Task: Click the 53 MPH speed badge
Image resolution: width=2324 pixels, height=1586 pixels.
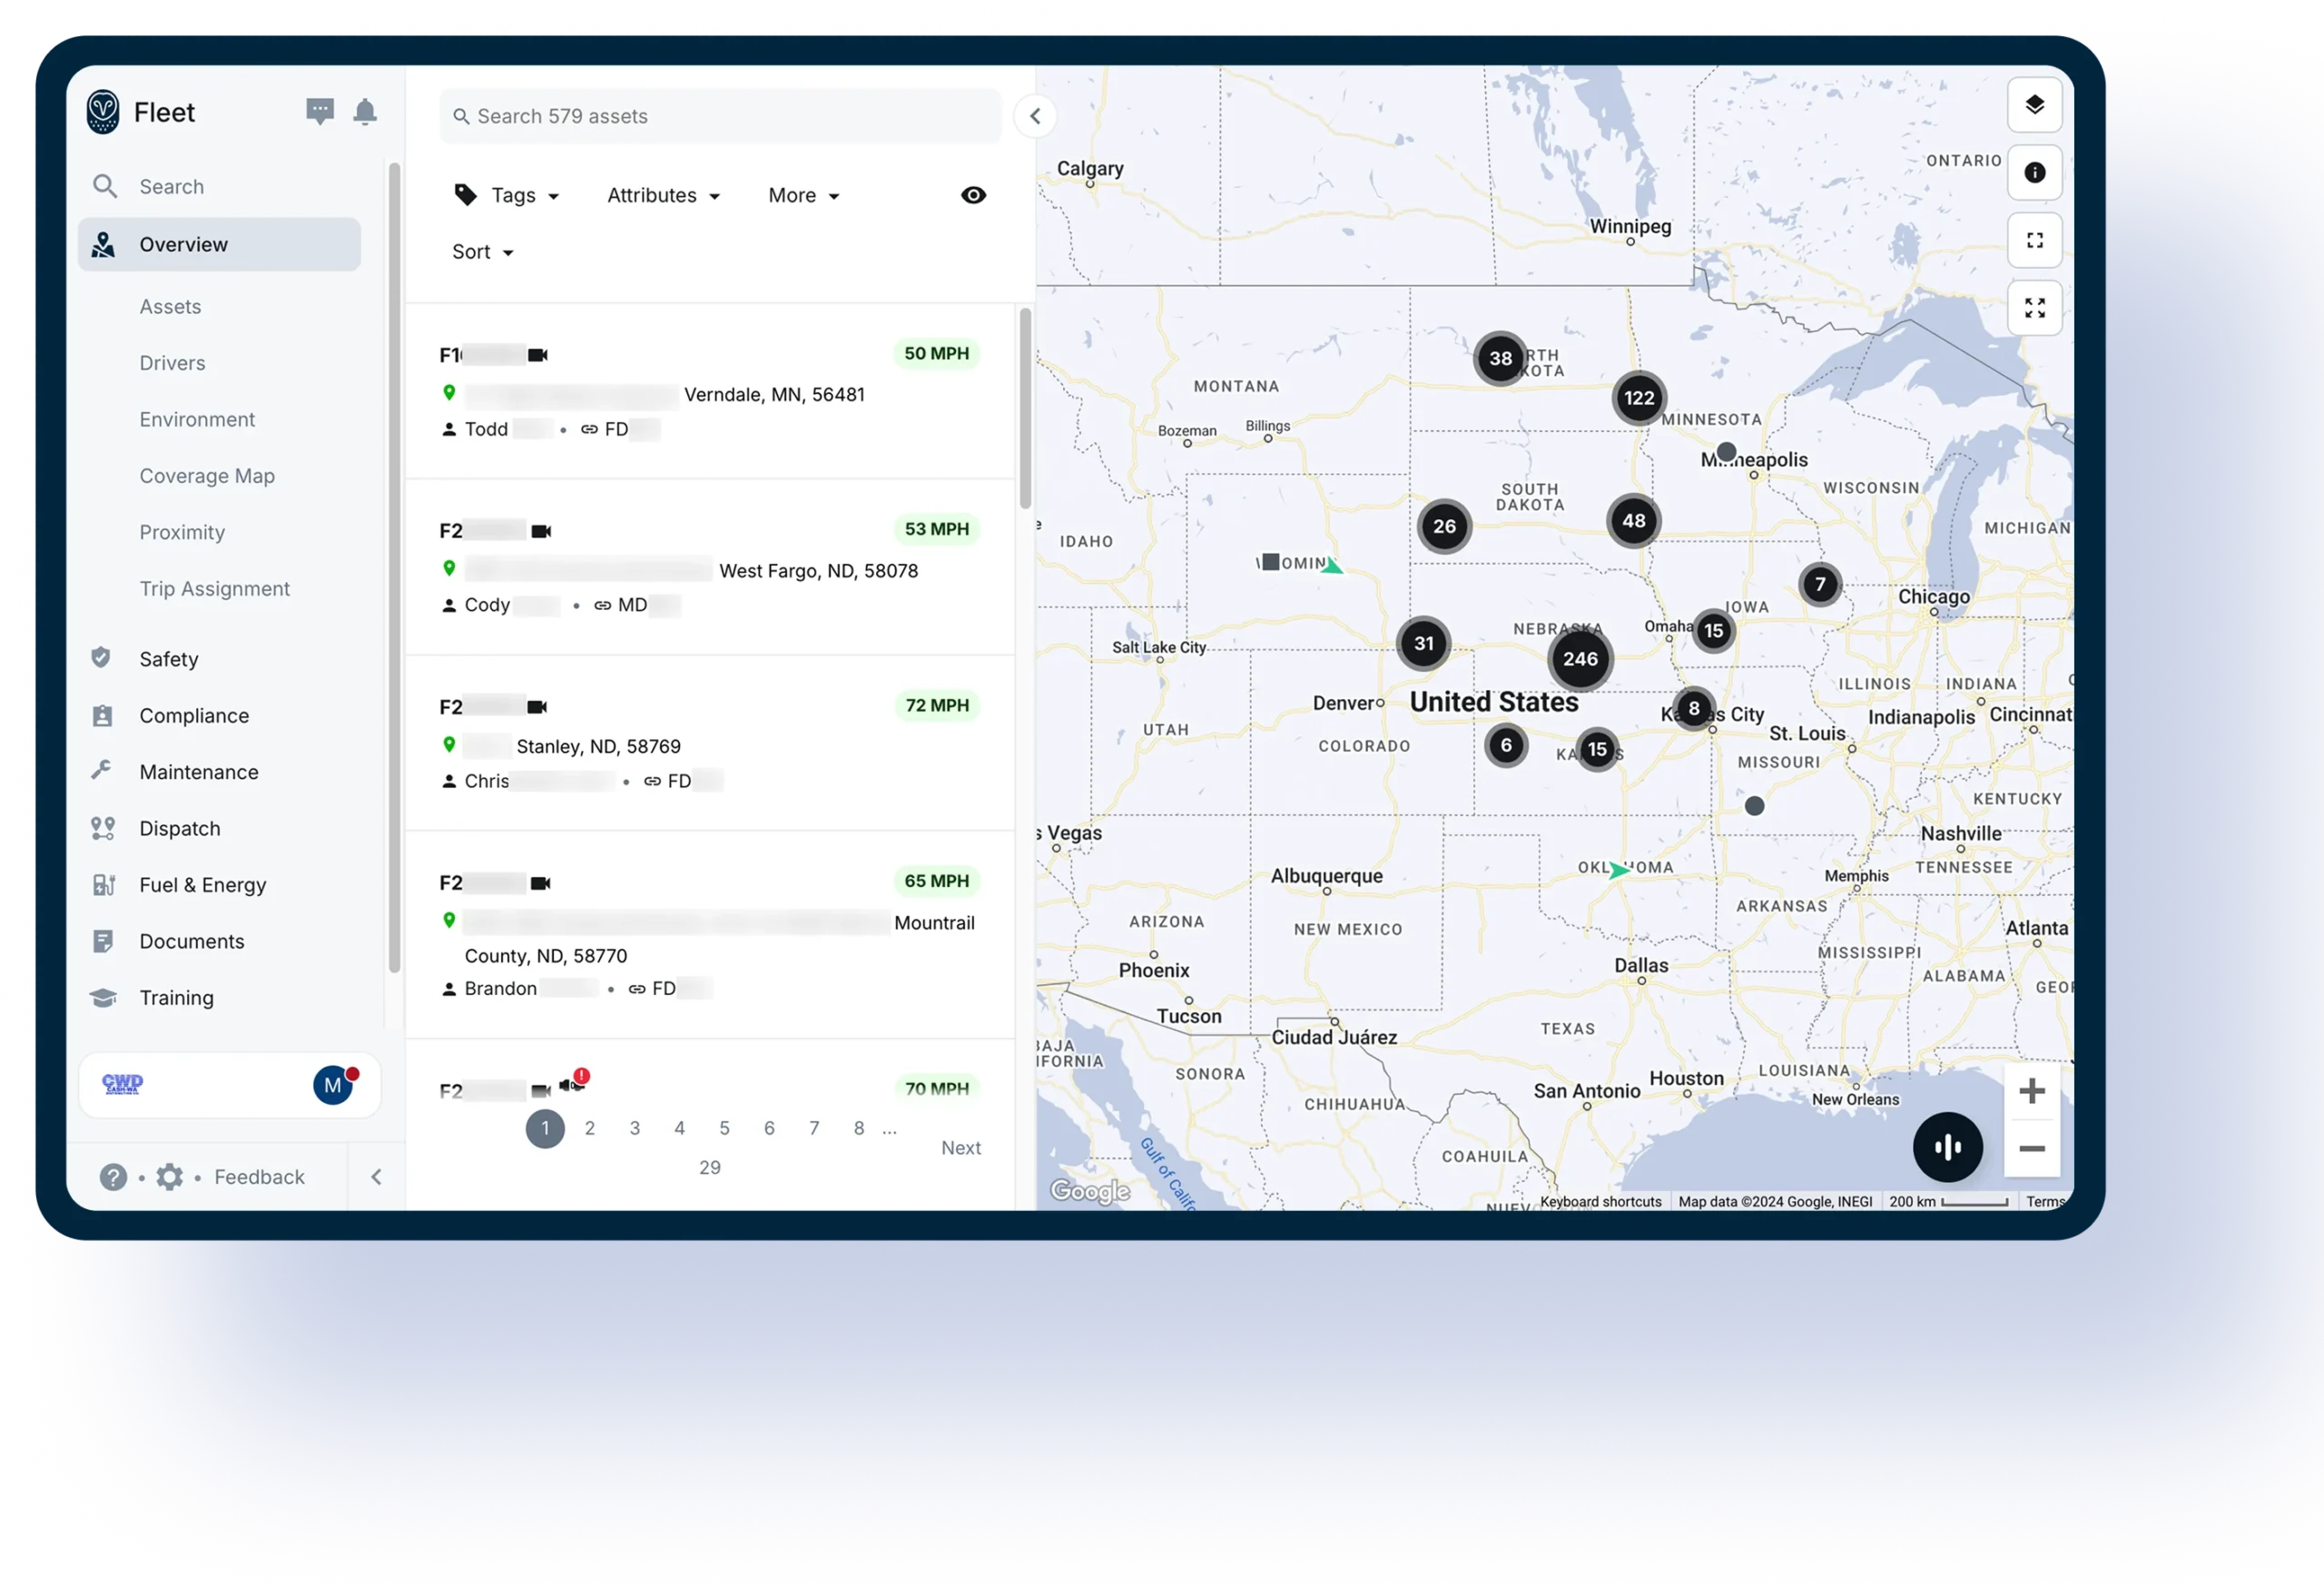Action: tap(937, 530)
